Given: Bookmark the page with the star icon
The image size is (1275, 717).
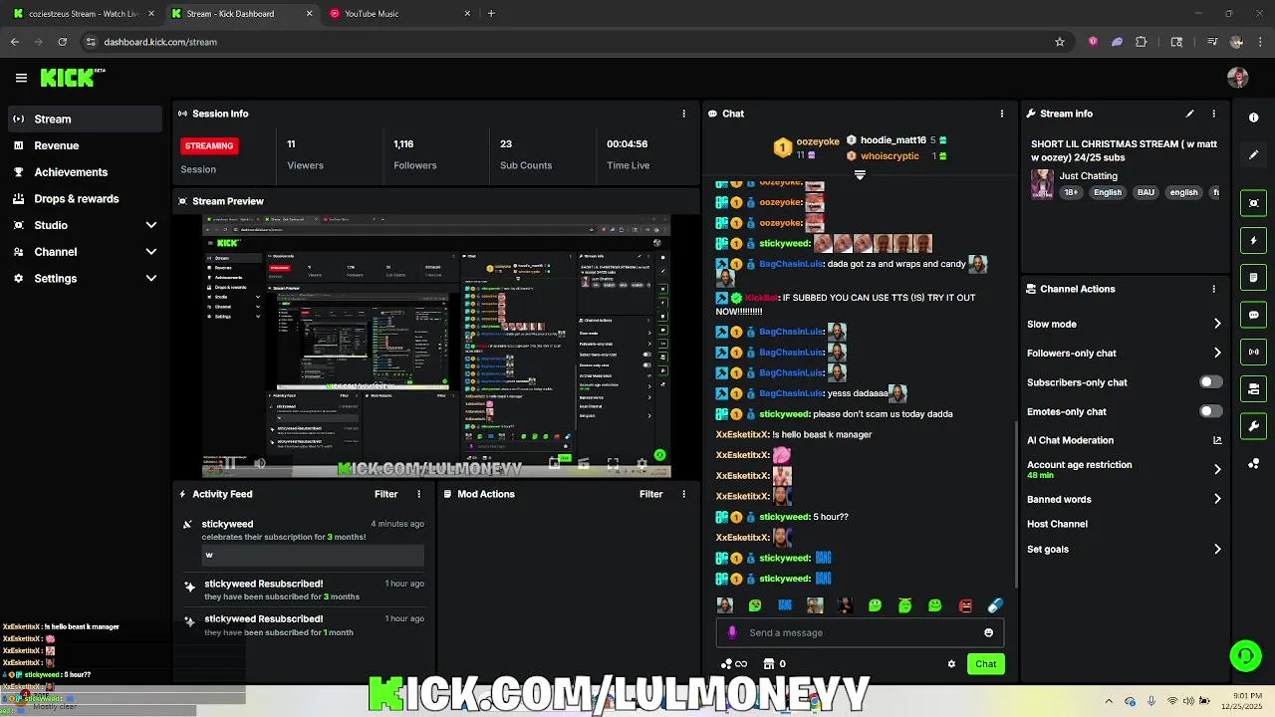Looking at the screenshot, I should [x=1059, y=42].
